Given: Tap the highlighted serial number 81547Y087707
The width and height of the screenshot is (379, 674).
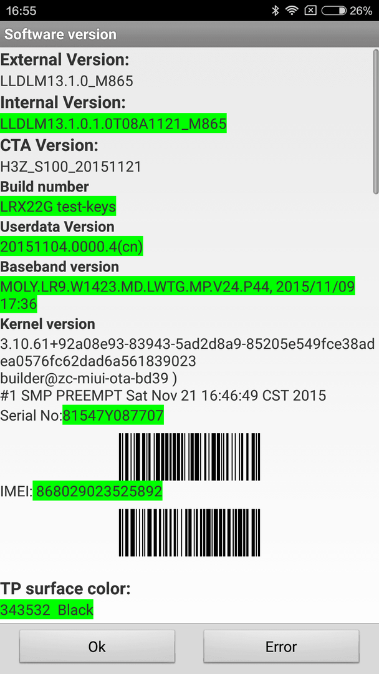Looking at the screenshot, I should (113, 415).
